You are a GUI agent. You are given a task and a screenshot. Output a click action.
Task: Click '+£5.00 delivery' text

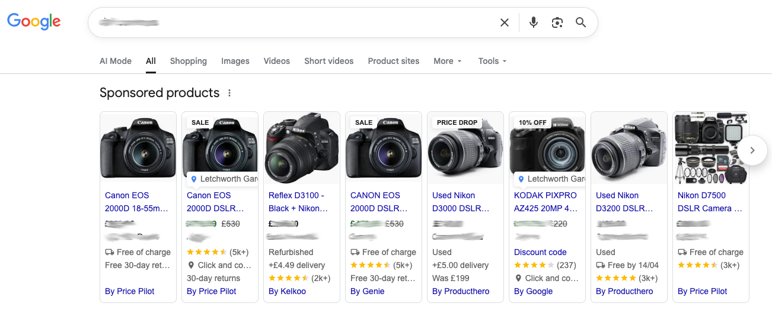point(461,265)
